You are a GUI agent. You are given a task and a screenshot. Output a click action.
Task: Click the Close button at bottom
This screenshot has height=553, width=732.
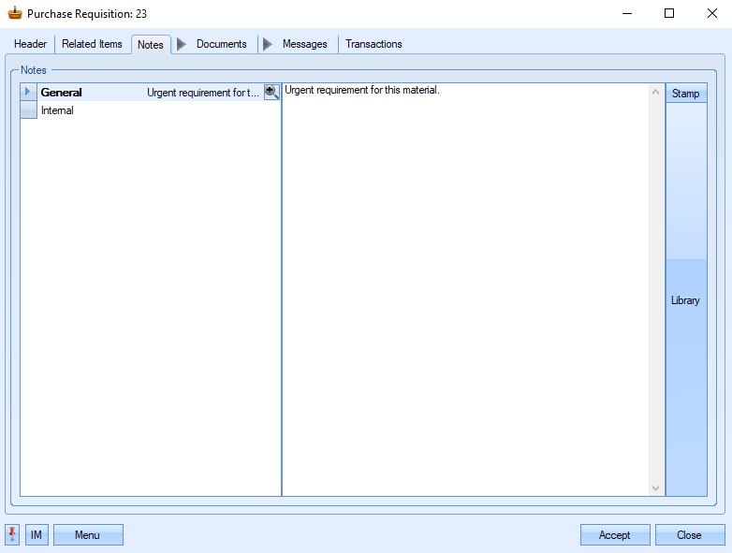(690, 535)
